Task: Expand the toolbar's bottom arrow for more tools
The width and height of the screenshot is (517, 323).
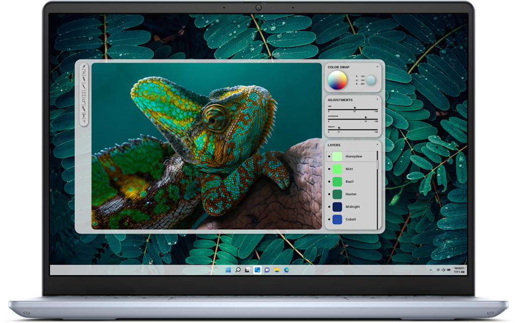Action: click(x=84, y=122)
